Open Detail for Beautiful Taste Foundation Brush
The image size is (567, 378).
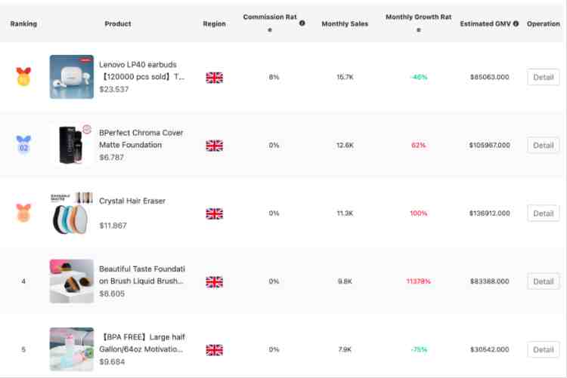pyautogui.click(x=543, y=281)
